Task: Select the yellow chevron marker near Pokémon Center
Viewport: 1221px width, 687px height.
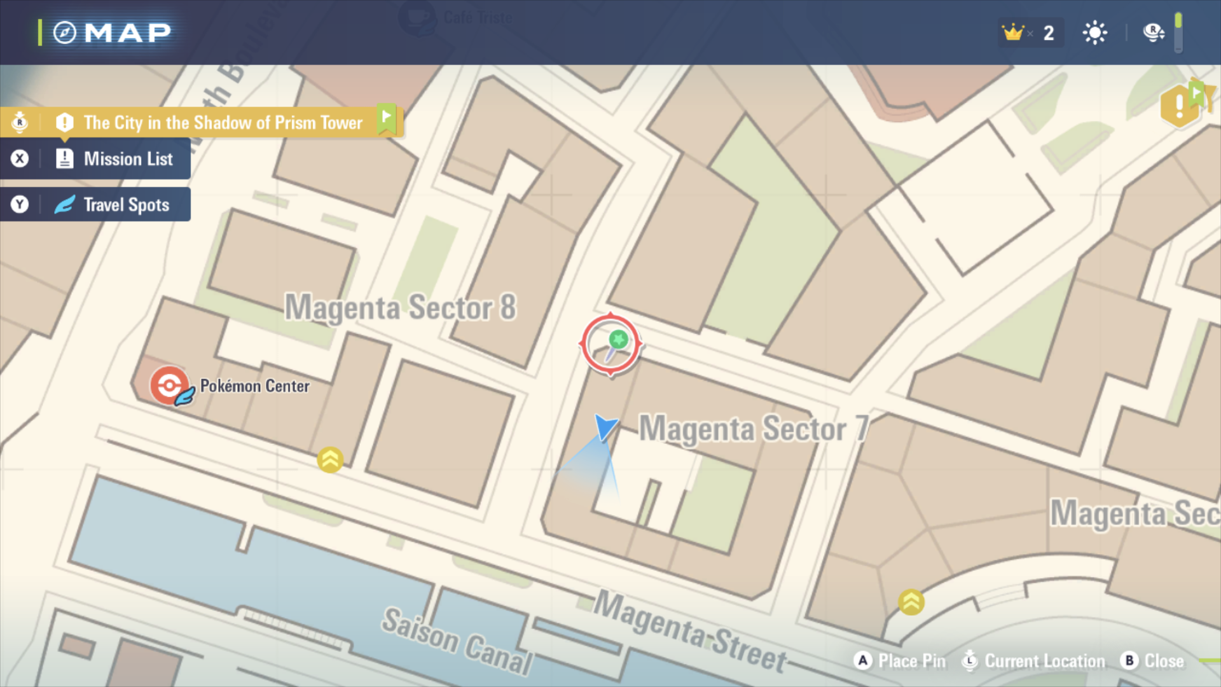Action: click(330, 460)
